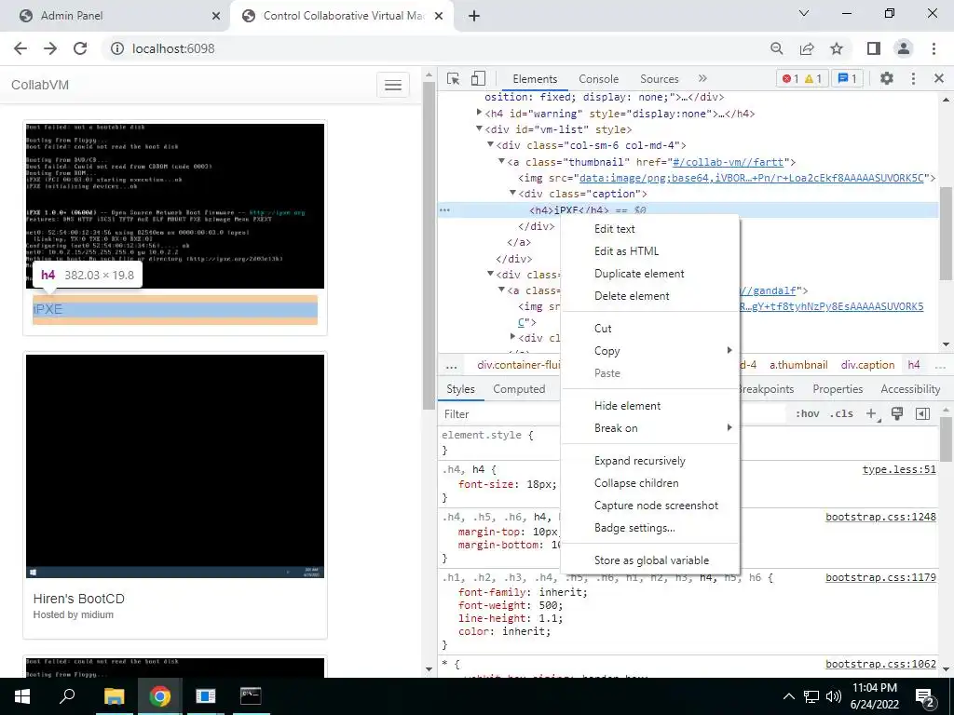
Task: Toggle the browser side panel icon
Action: point(874,48)
